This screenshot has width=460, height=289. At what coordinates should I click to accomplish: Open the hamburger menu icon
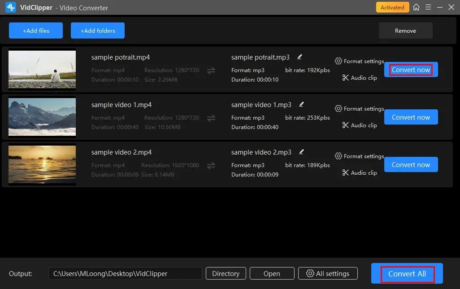pyautogui.click(x=428, y=7)
